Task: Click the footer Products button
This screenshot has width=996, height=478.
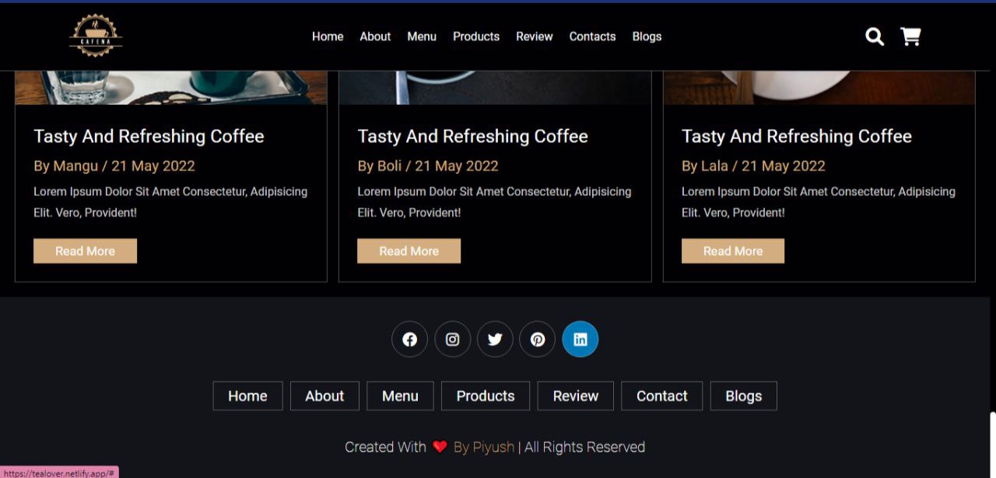Action: [x=486, y=396]
